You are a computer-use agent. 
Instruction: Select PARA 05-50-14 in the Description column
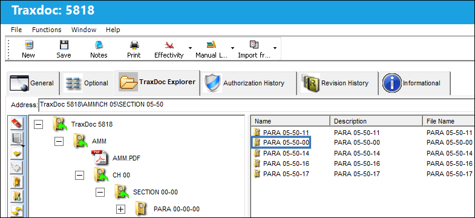pyautogui.click(x=357, y=153)
